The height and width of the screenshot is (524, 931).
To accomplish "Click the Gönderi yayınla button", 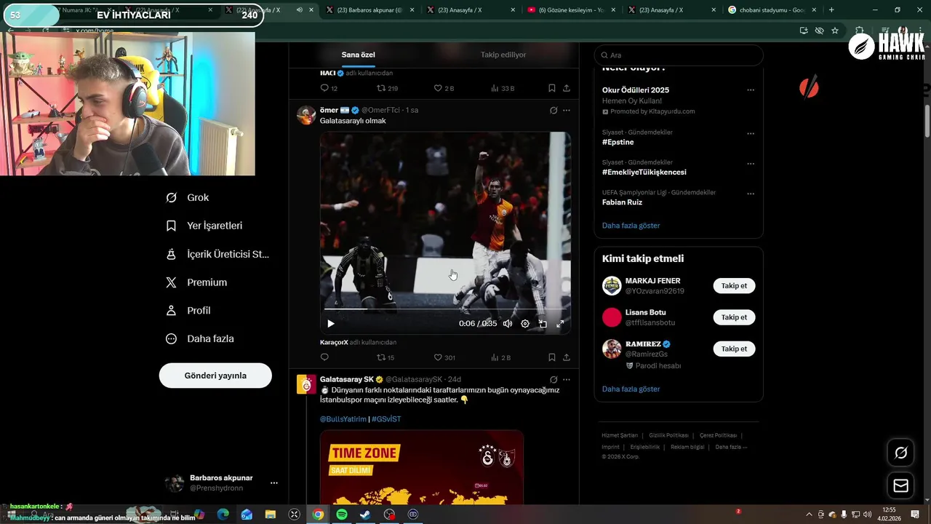I will click(x=215, y=376).
